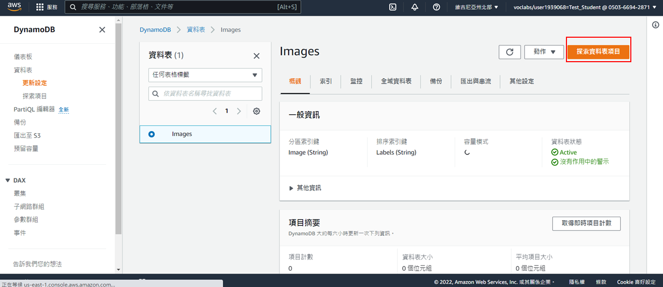Open 資料表 in the sidebar
Screen dimensions: 663x287
(x=23, y=70)
